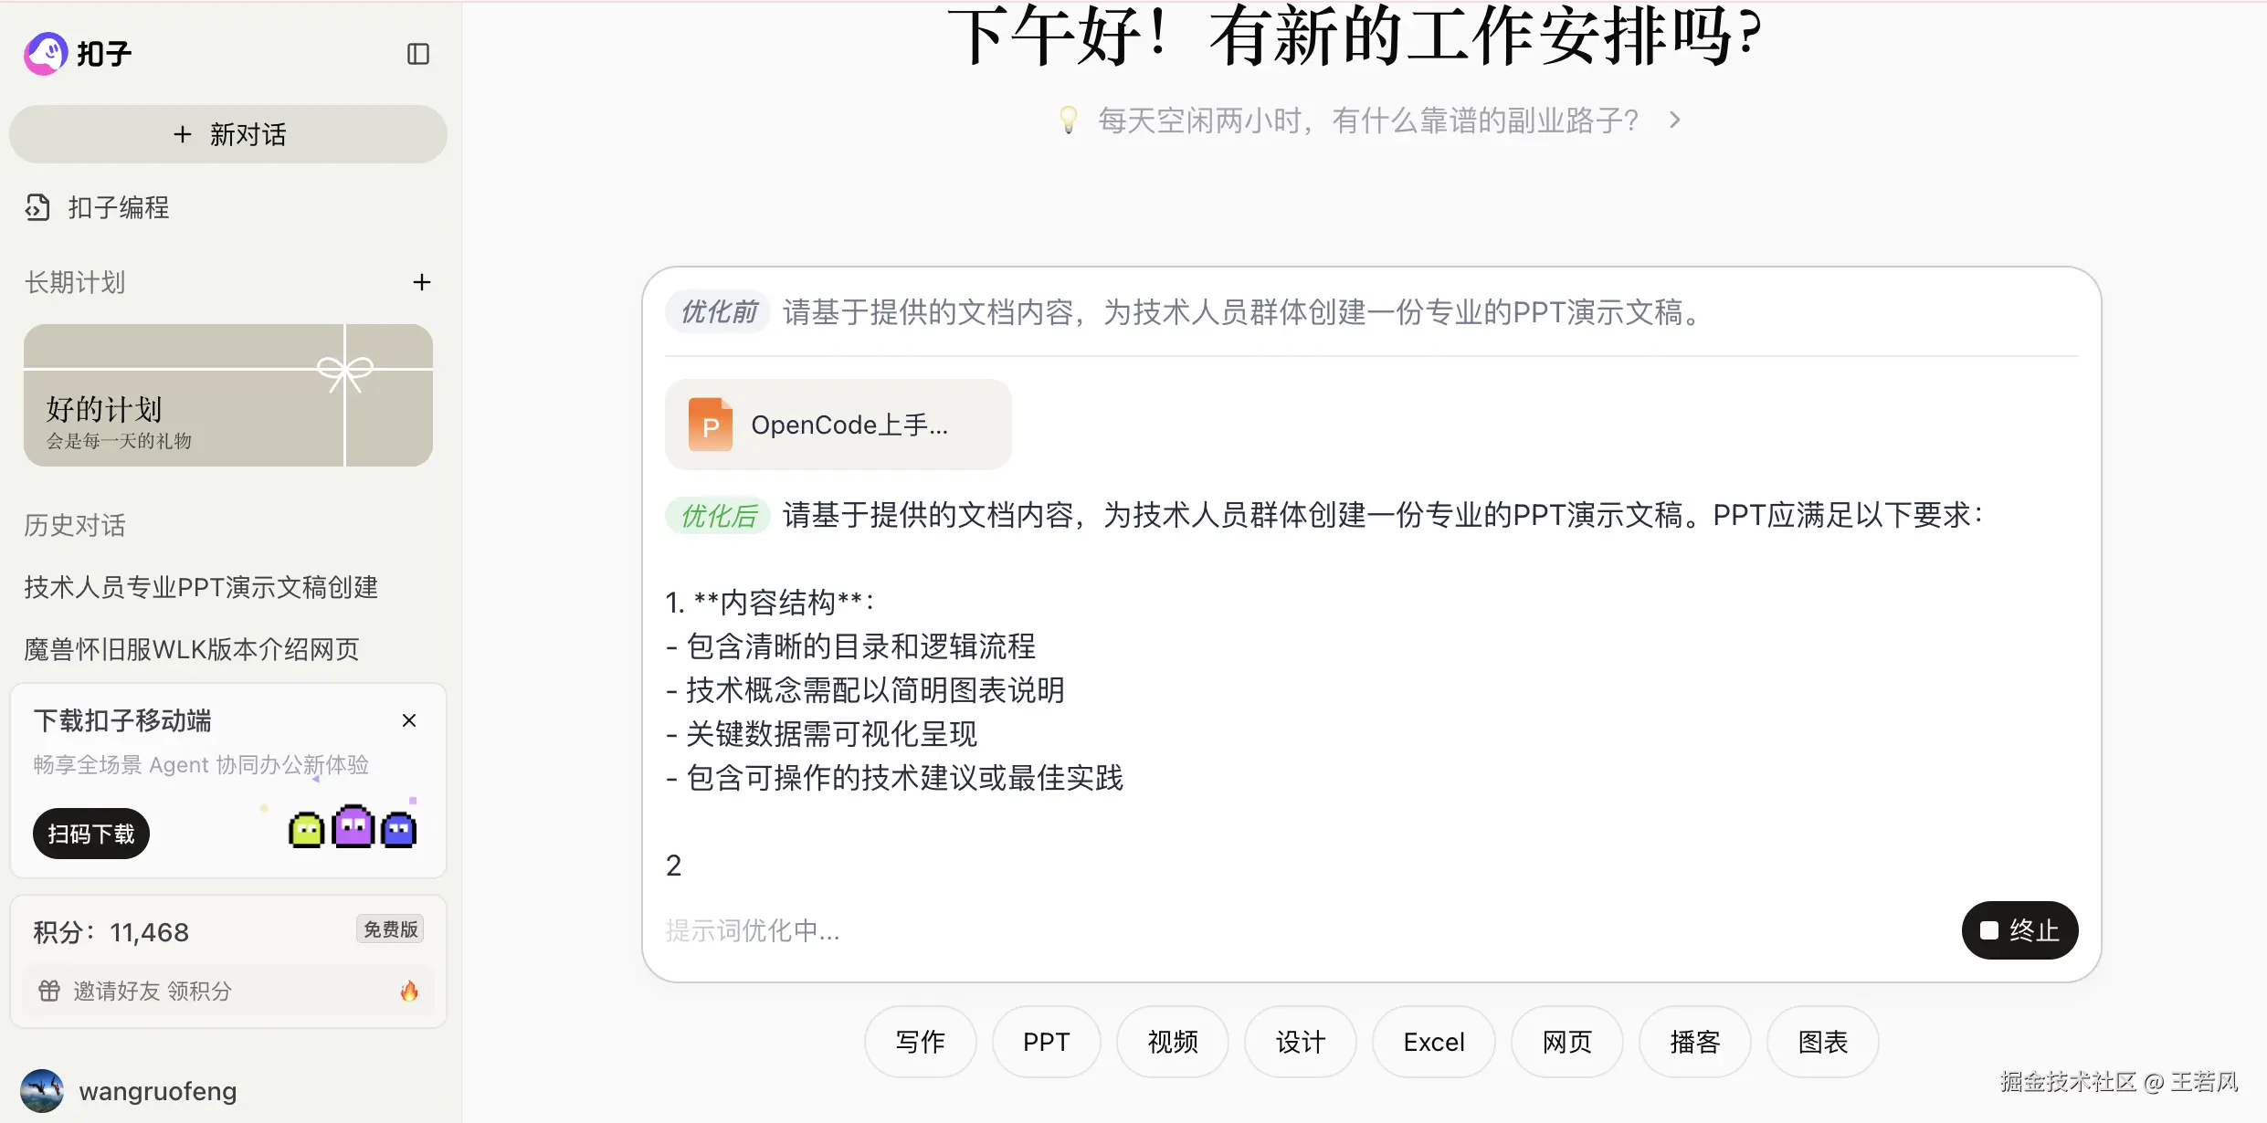The height and width of the screenshot is (1123, 2267).
Task: Add a new long-term plan with plus icon
Action: pos(421,282)
